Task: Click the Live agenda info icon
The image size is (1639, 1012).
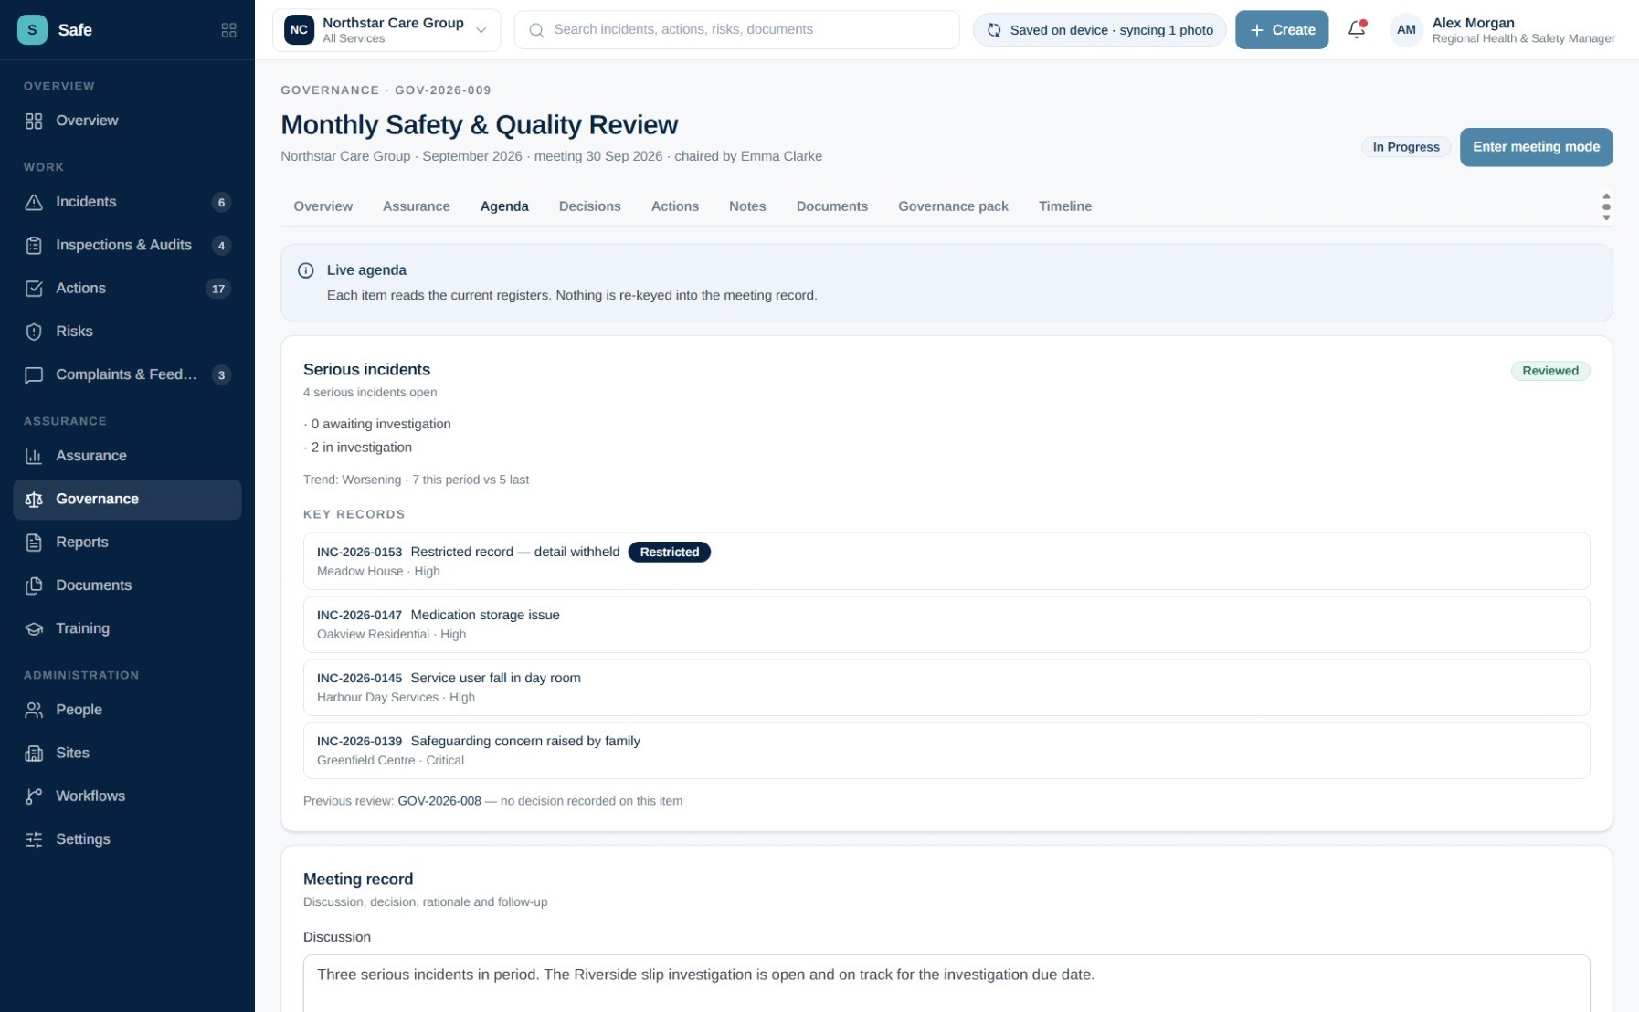Action: [306, 270]
